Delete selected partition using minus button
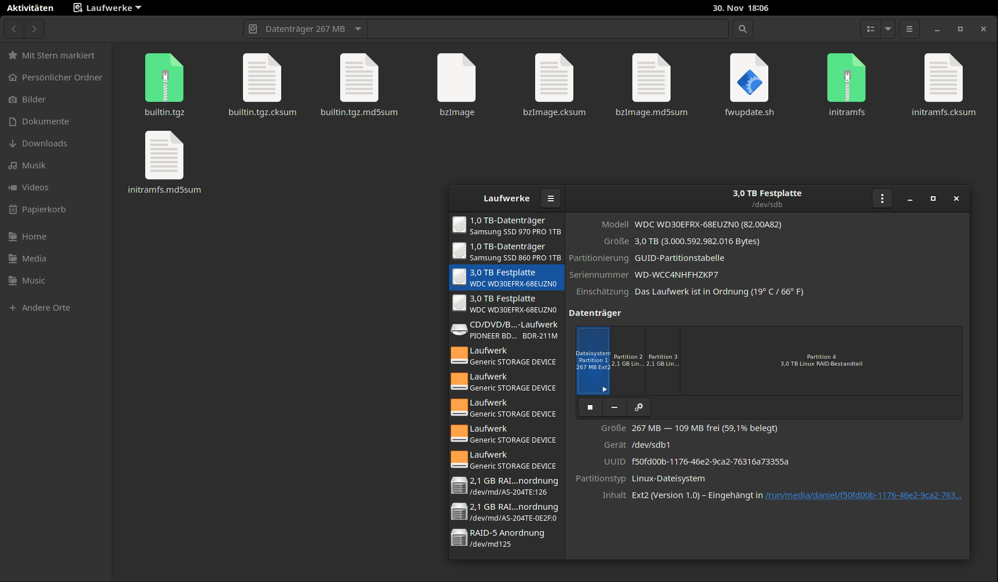The height and width of the screenshot is (582, 998). pyautogui.click(x=614, y=407)
